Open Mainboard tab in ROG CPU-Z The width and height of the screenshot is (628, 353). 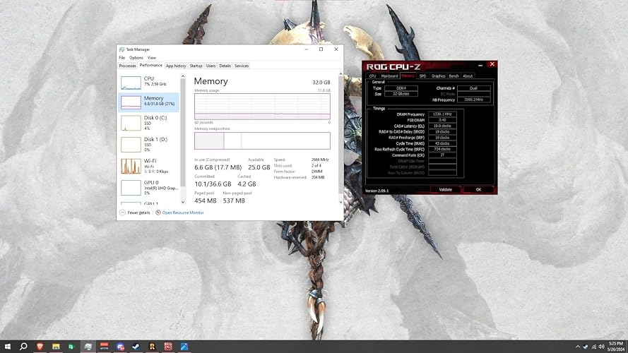click(389, 76)
